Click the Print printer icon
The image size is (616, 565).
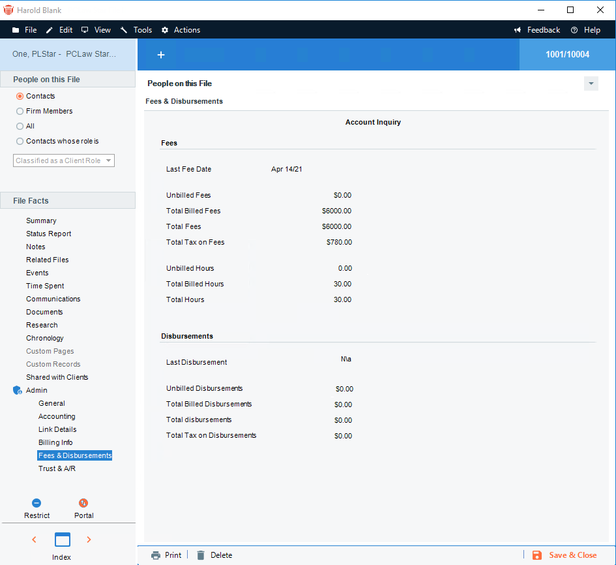click(156, 555)
